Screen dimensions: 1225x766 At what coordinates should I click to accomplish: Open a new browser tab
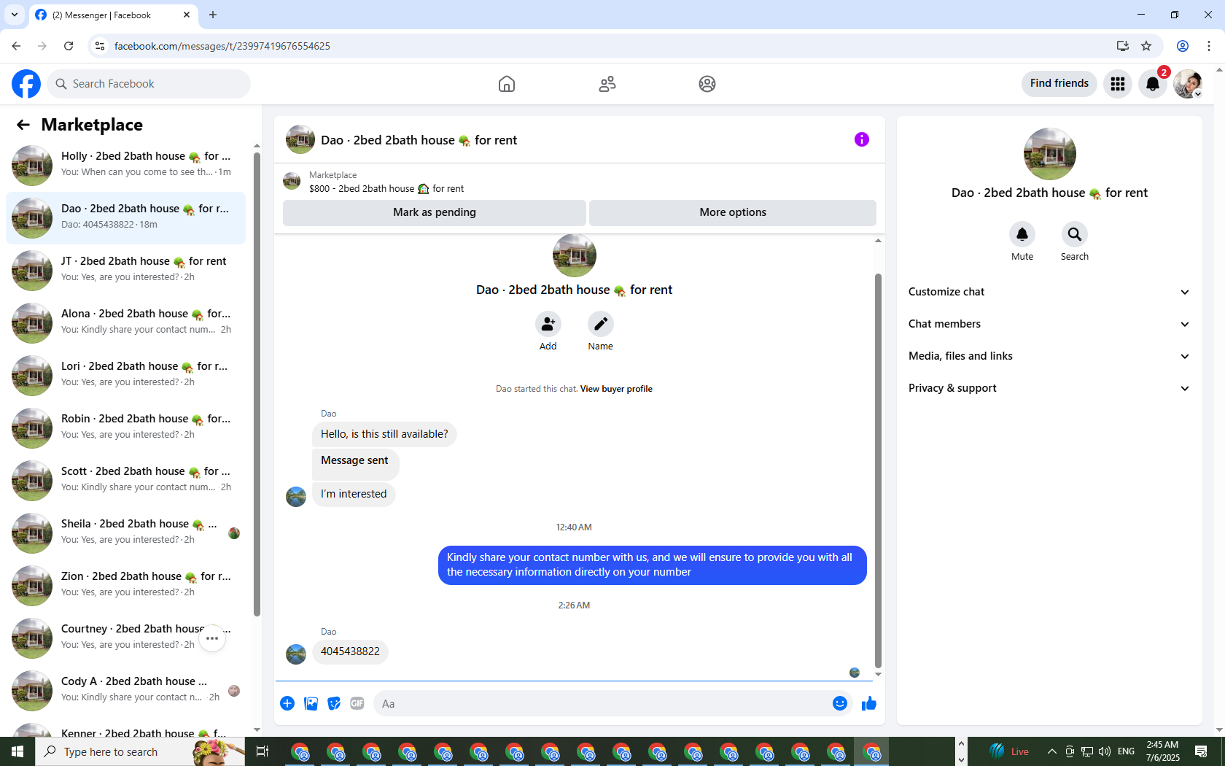pos(213,15)
